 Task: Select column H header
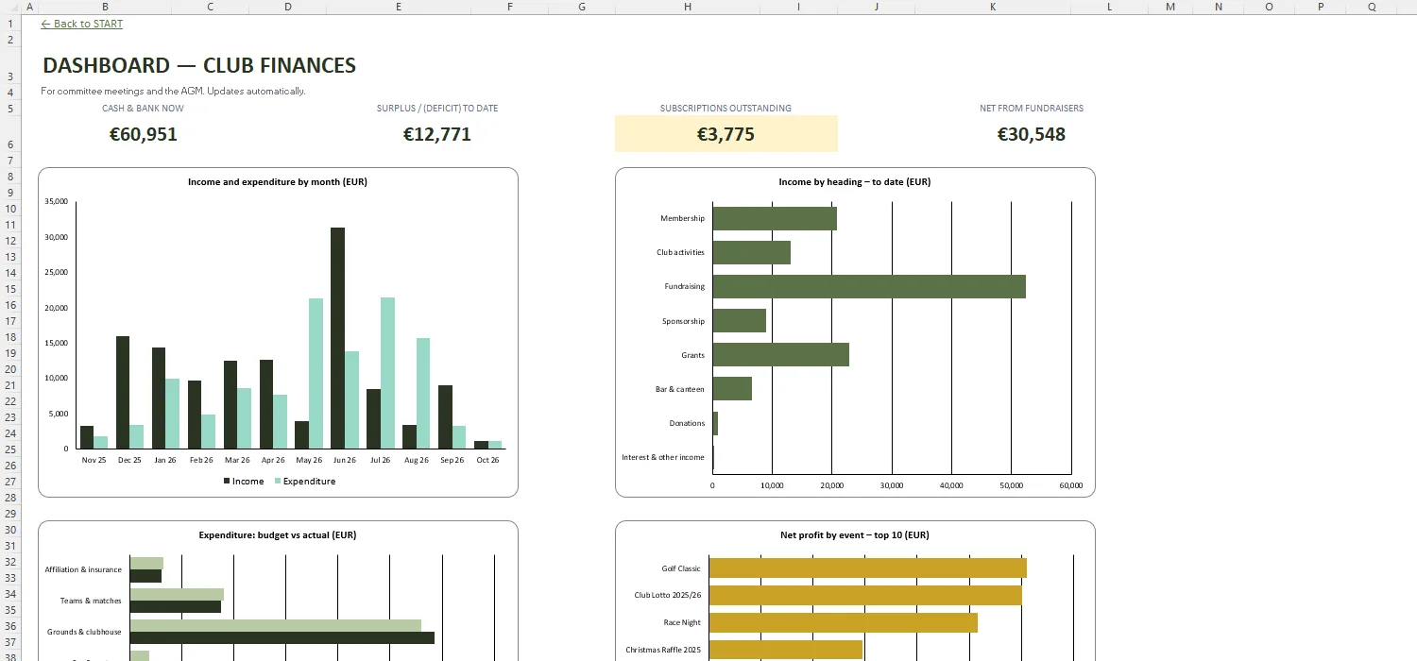coord(687,7)
